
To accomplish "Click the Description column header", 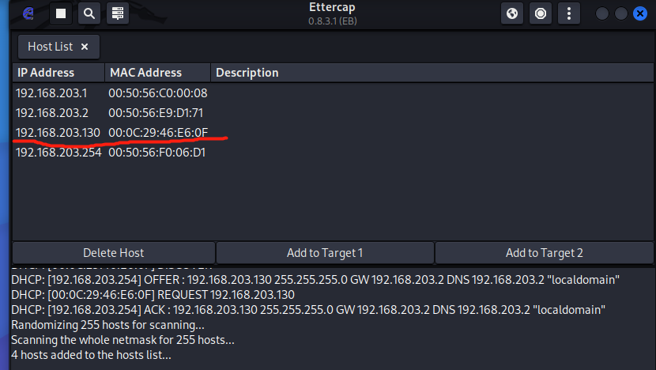I will [x=432, y=73].
